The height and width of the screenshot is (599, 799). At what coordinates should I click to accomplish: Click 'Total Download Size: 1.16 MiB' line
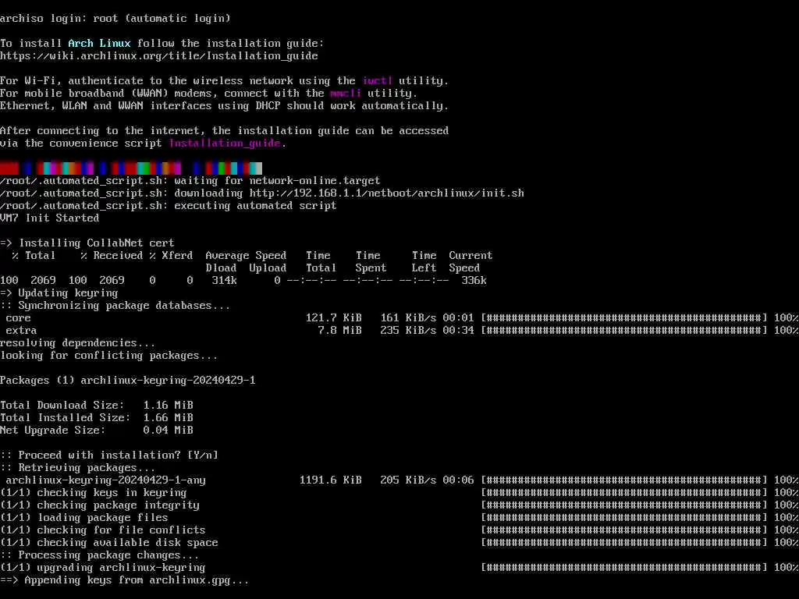[x=97, y=406]
